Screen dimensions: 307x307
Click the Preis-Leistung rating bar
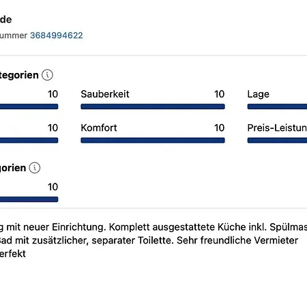(x=277, y=141)
